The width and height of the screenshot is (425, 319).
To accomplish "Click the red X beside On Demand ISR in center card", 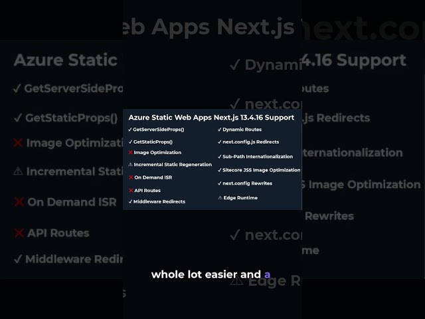I will pyautogui.click(x=131, y=177).
